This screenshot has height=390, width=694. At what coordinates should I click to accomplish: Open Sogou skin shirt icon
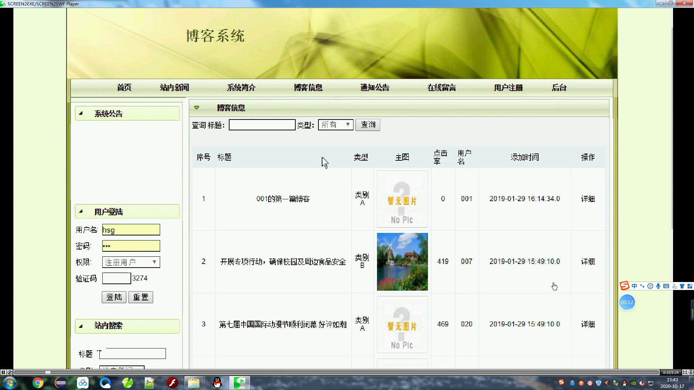682,286
